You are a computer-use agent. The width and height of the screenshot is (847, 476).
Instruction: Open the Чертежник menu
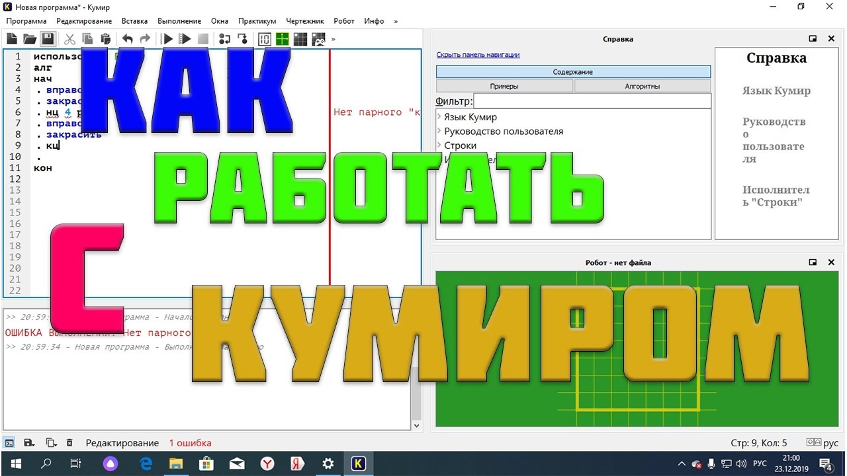pos(305,21)
